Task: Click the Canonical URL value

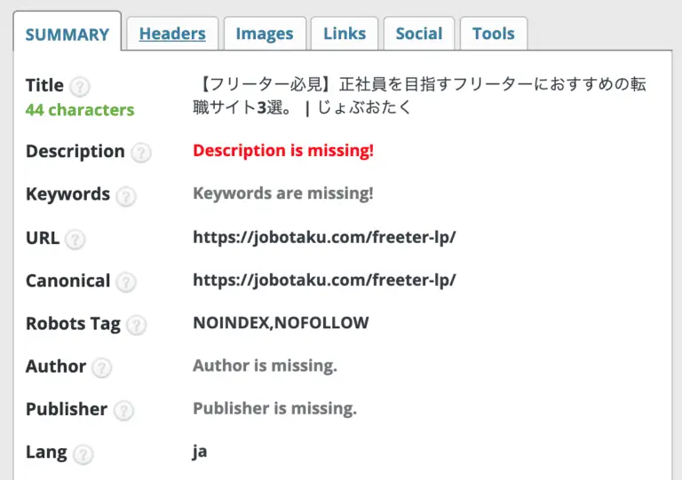Action: pos(324,280)
